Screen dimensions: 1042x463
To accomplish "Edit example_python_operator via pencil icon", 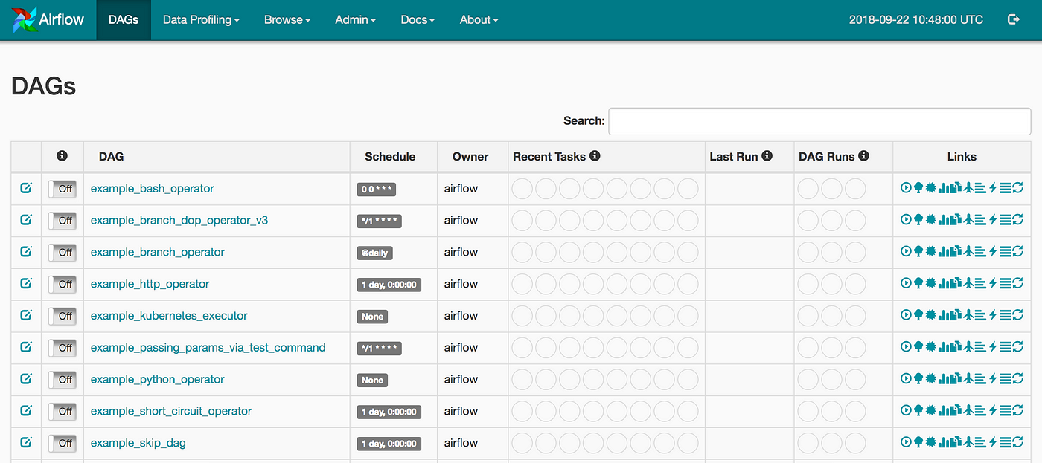I will (26, 378).
